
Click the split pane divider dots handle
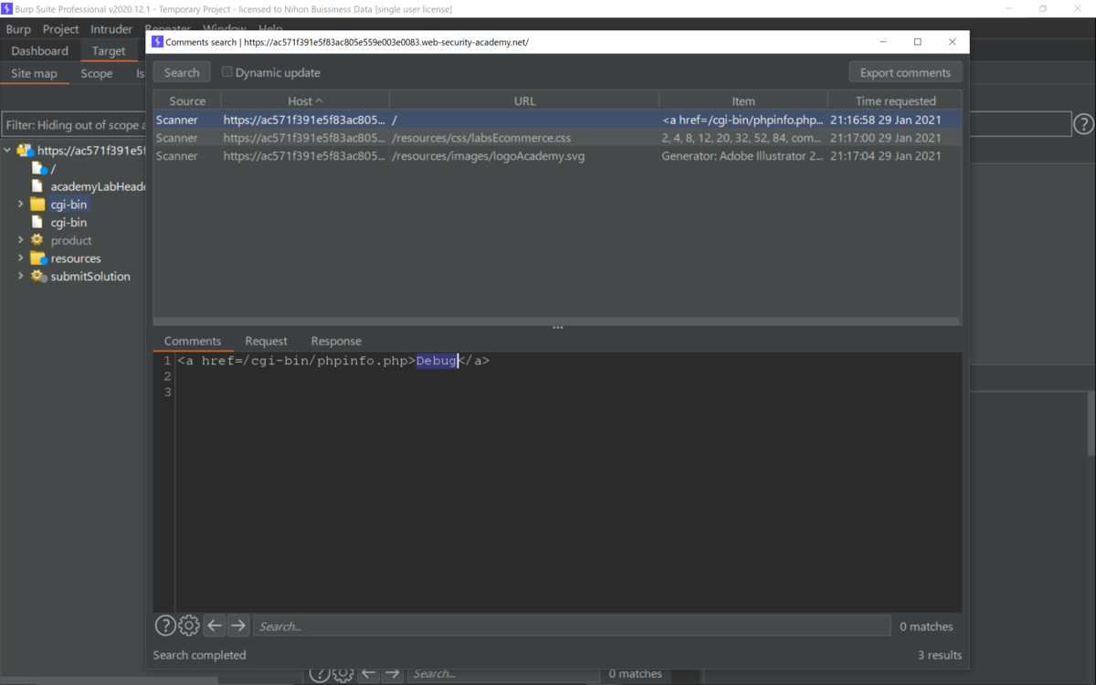click(557, 327)
